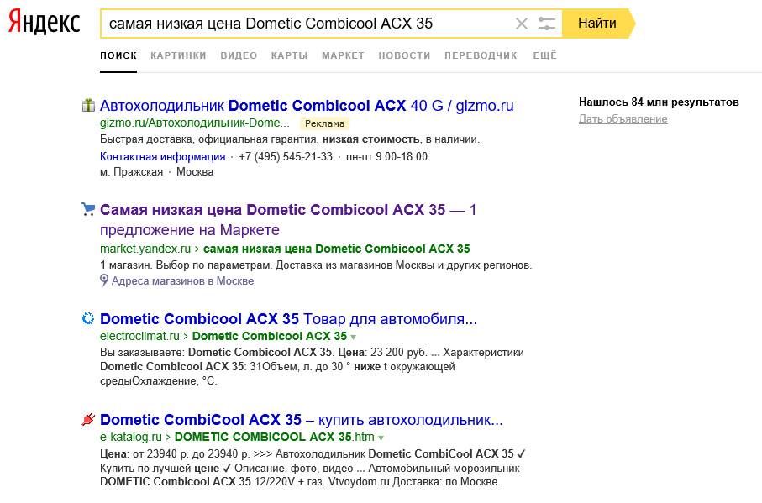The image size is (762, 503).
Task: Open the Ещё menu
Action: pyautogui.click(x=544, y=55)
